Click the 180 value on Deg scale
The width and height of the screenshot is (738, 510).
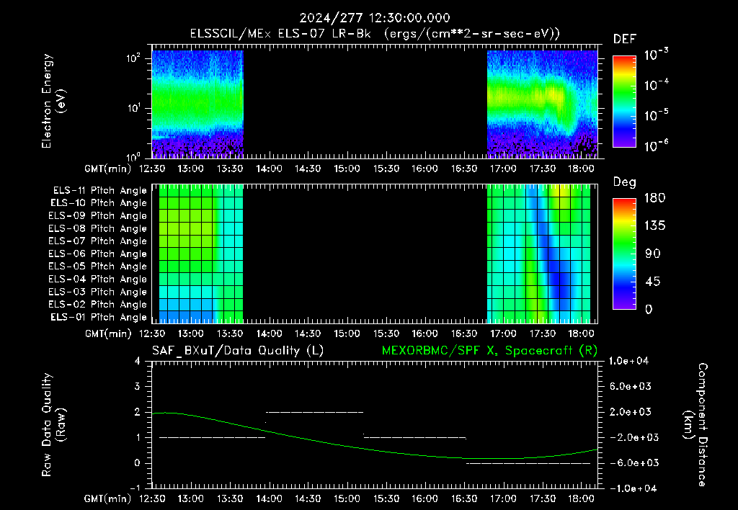(x=654, y=198)
